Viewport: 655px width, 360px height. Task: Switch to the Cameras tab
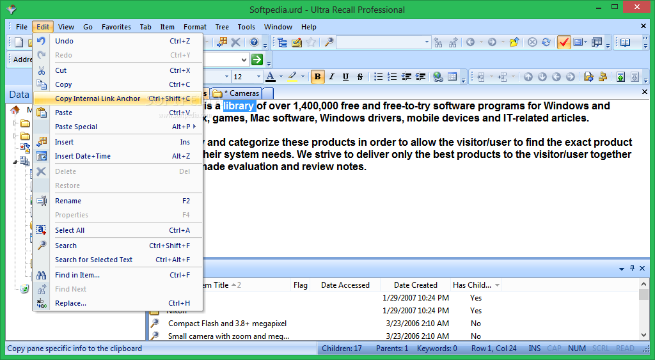coord(237,93)
